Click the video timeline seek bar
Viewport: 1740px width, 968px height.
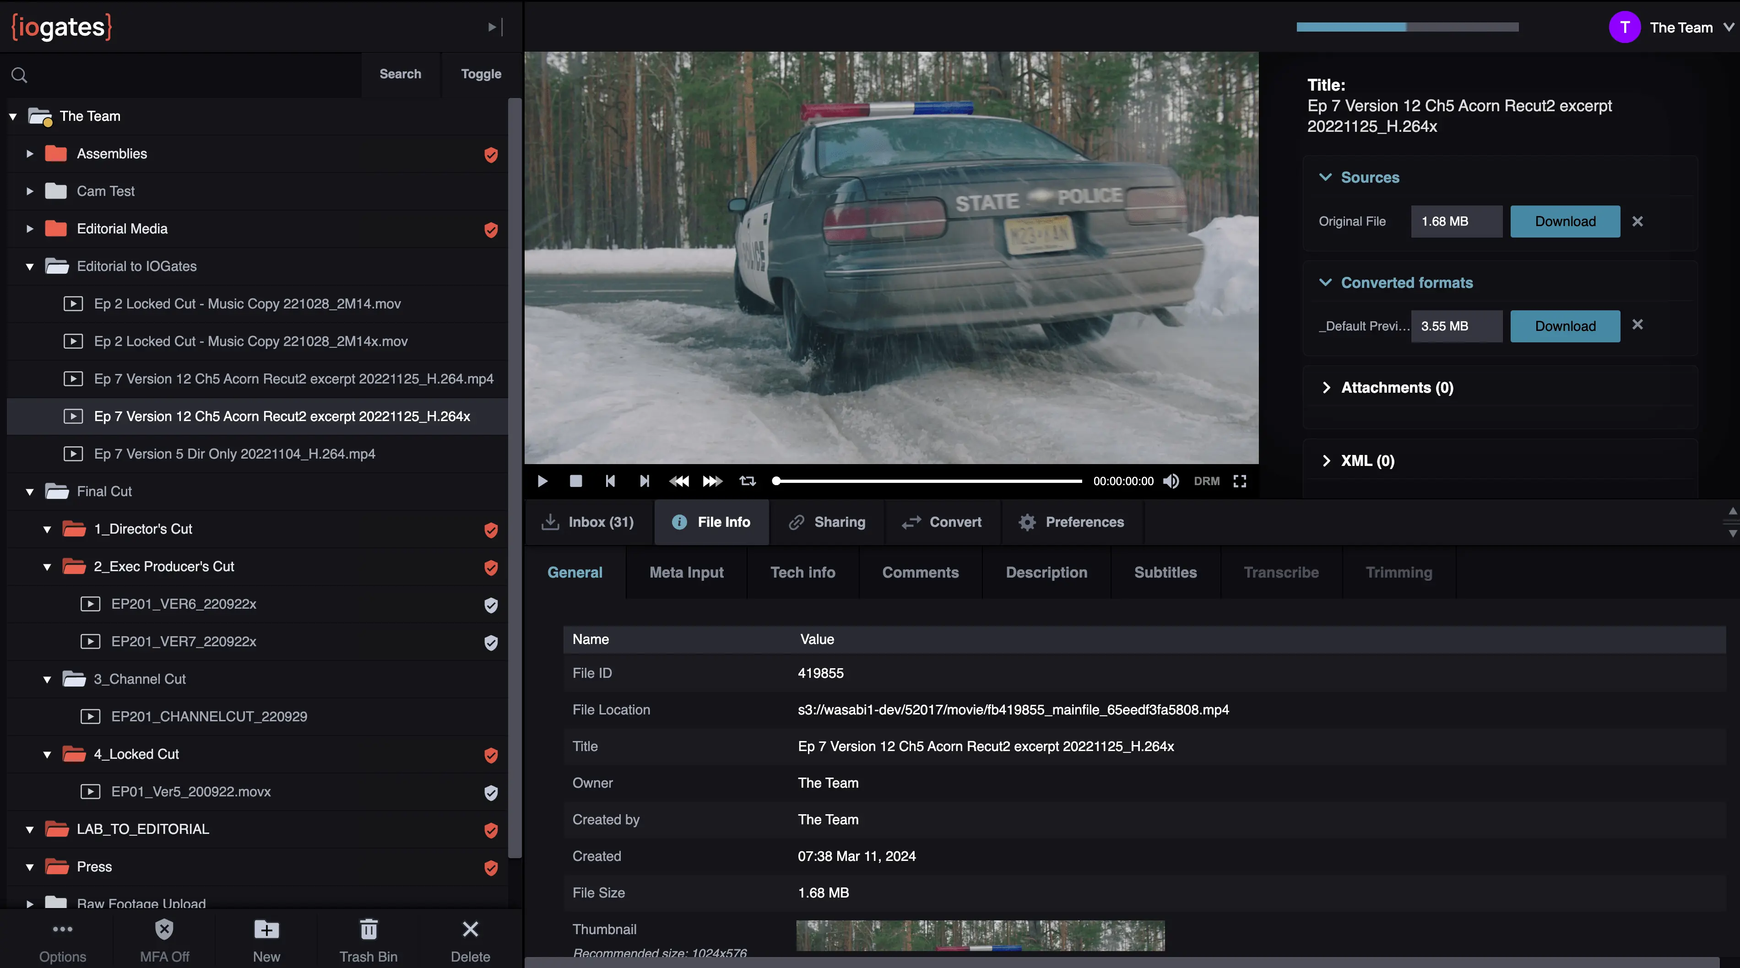(x=928, y=481)
